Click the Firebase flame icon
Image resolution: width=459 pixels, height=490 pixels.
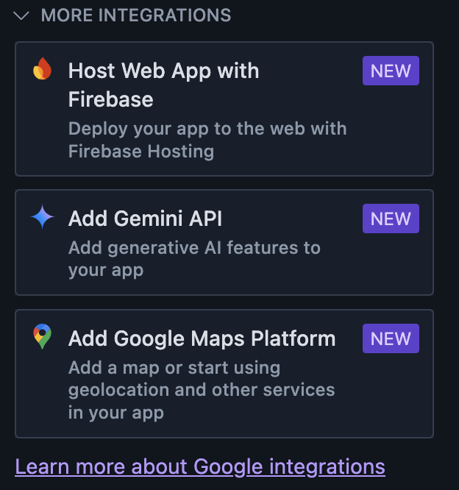click(x=43, y=71)
